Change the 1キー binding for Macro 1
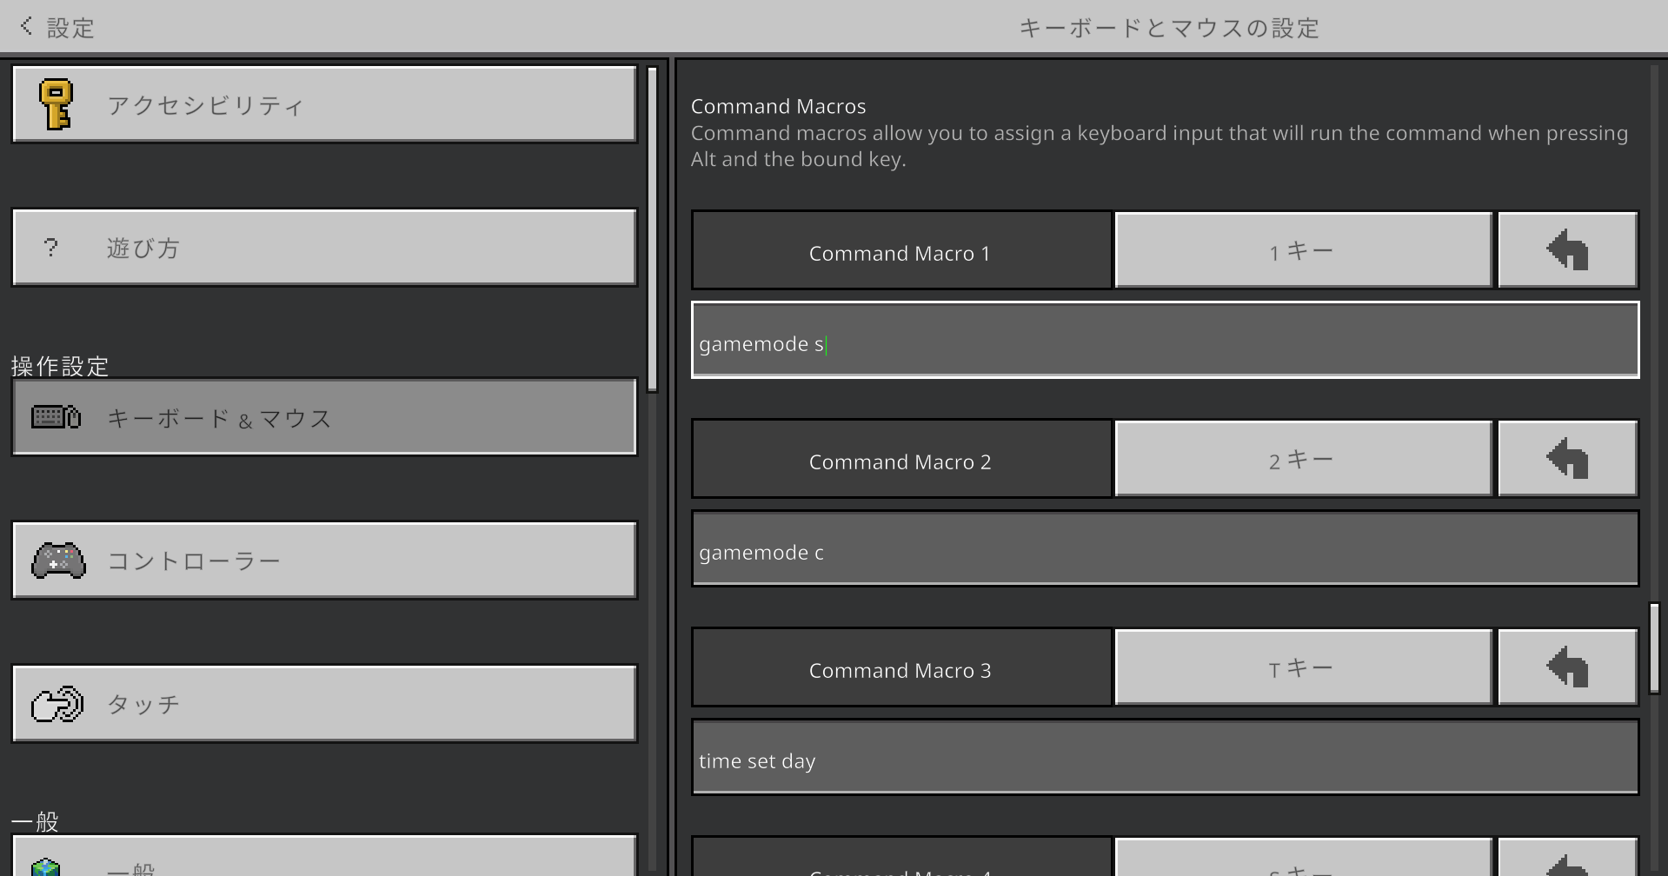 pyautogui.click(x=1302, y=250)
